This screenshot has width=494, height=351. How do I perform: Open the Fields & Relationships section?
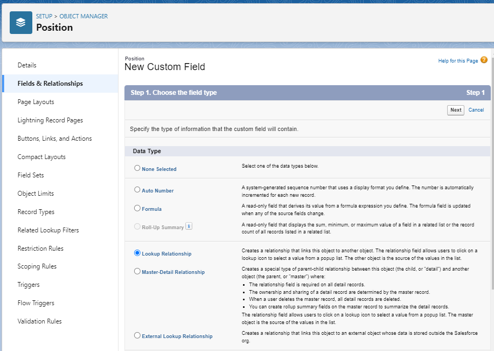pos(50,84)
